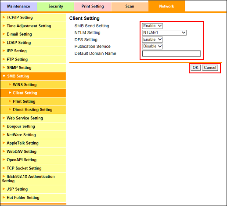227x206 pixels.
Task: Collapse the SMB Setting arrow icon
Action: (4, 76)
